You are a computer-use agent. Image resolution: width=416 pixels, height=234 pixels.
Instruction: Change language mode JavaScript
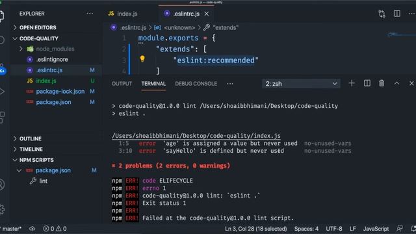(376, 229)
